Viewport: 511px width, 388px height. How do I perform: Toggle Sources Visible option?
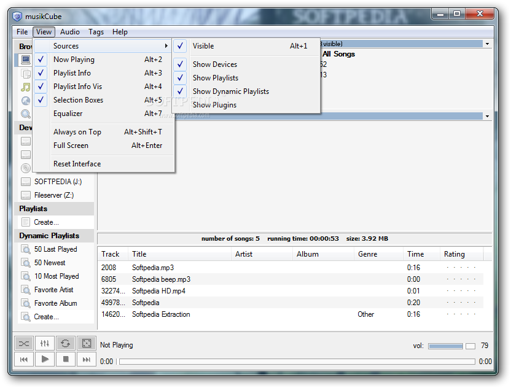pos(180,46)
